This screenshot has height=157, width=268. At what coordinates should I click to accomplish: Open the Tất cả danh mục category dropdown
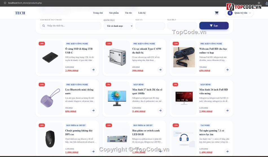[x=118, y=26]
